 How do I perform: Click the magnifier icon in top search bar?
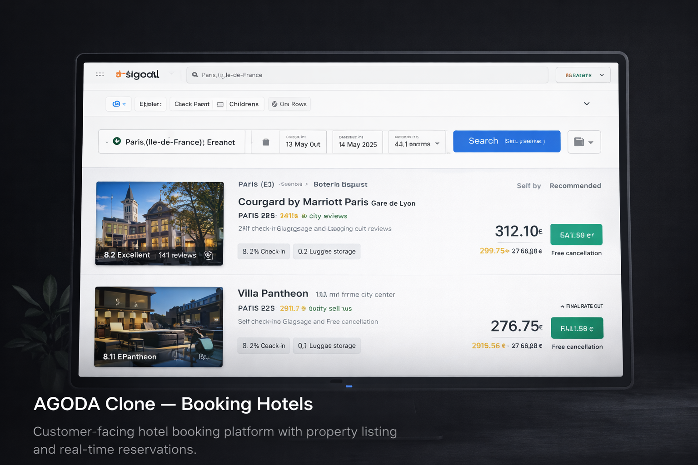tap(195, 75)
